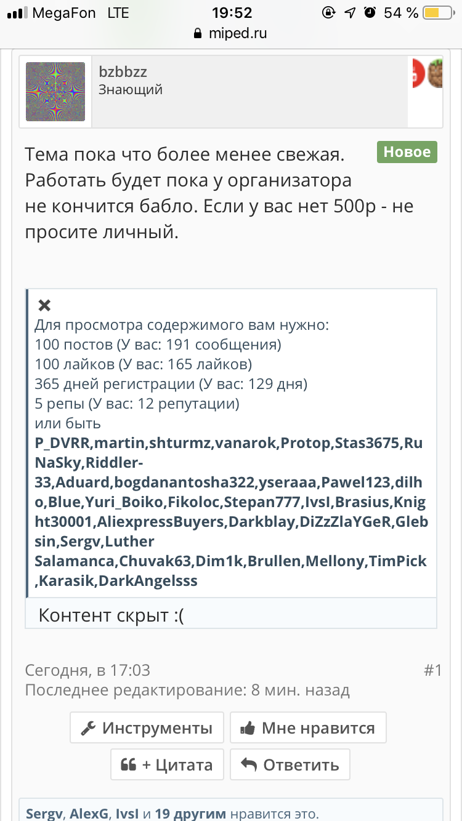Close the hidden content notice with X
The image size is (462, 821).
(44, 305)
